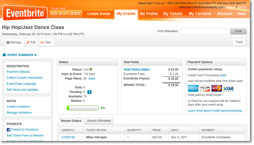Expand the Event Summary arrow
Screen dimensions: 254x145
click(36, 55)
